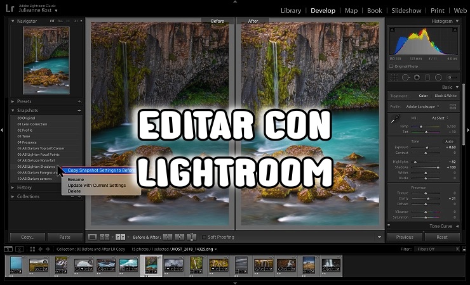Pick the White Balance eyedropper tool
The width and height of the screenshot is (470, 285).
click(395, 119)
